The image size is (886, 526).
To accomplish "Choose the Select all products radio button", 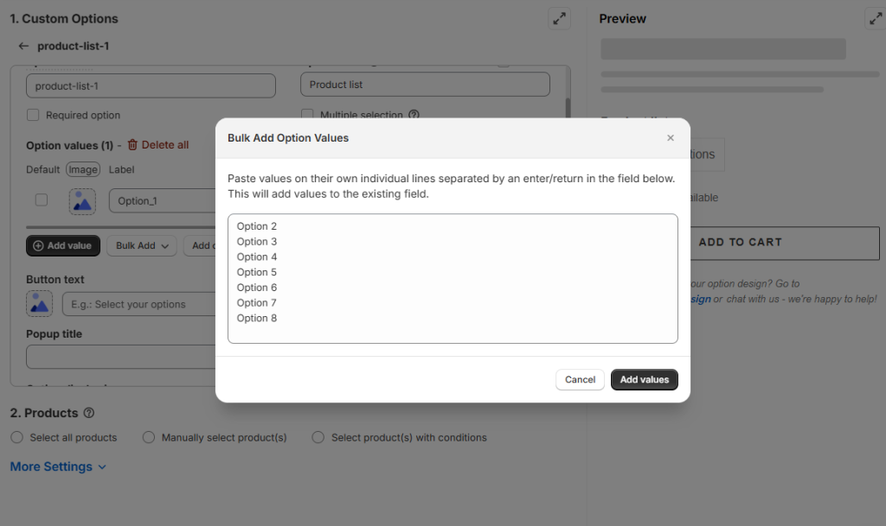I will 17,438.
